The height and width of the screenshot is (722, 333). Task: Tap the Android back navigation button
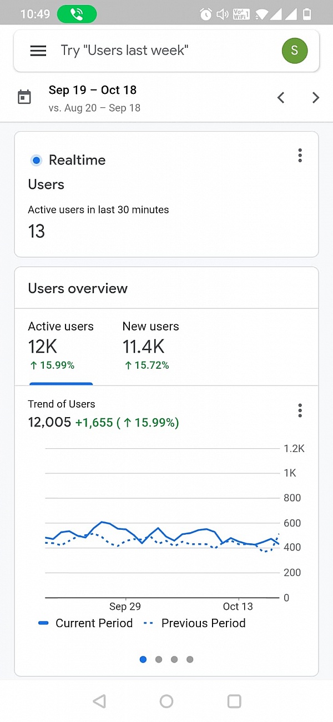click(99, 701)
